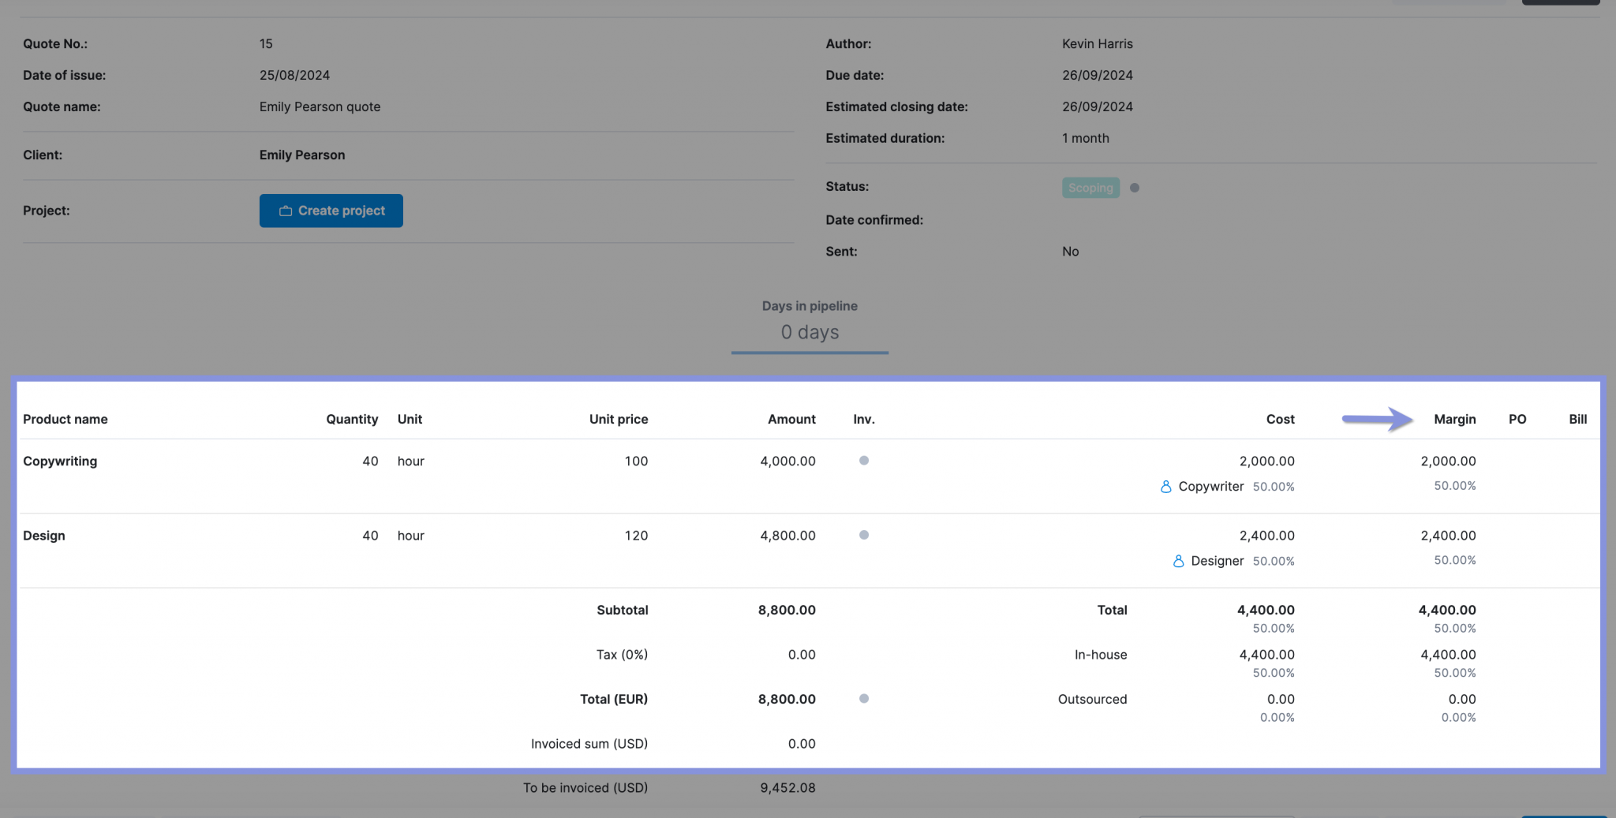Viewport: 1616px width, 818px height.
Task: Click the Copywriting product name
Action: click(x=60, y=461)
